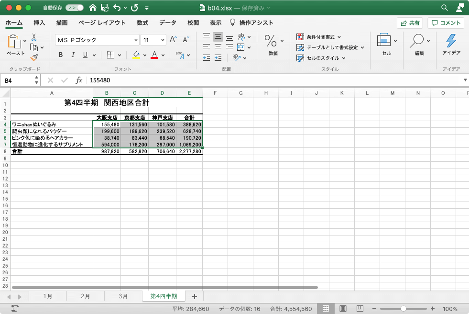The height and width of the screenshot is (314, 469).
Task: Switch to Page Layout view
Action: (x=343, y=309)
